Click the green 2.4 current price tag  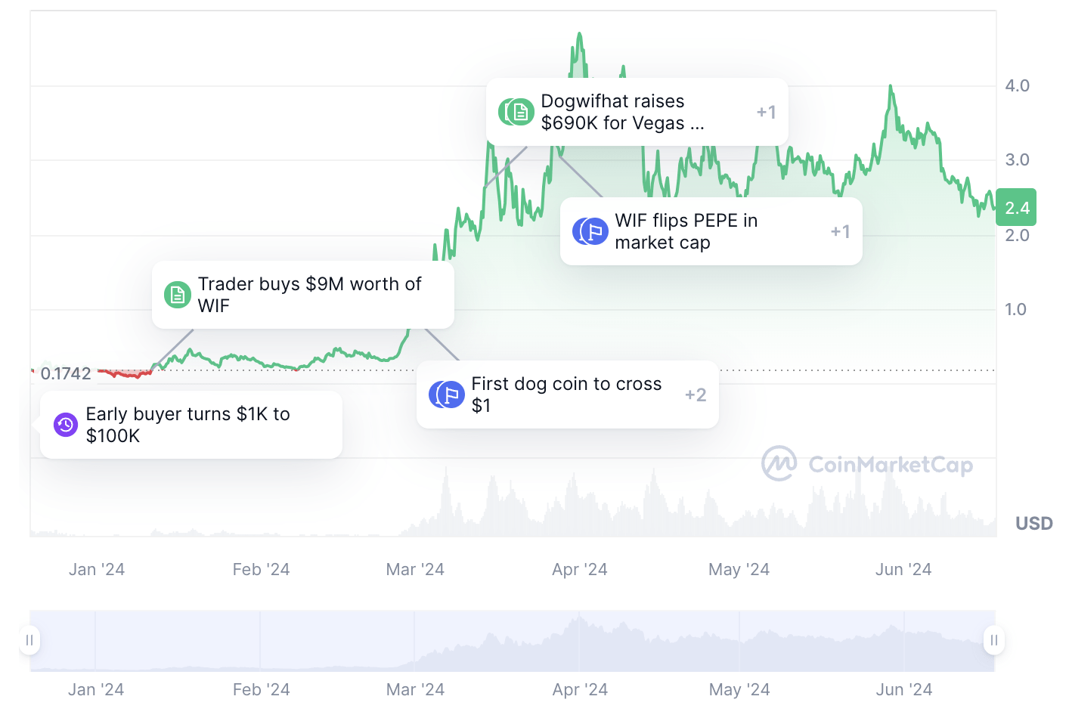1015,206
